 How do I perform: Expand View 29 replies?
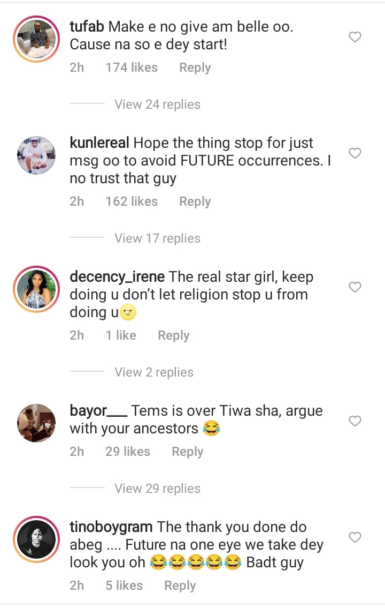pyautogui.click(x=157, y=489)
